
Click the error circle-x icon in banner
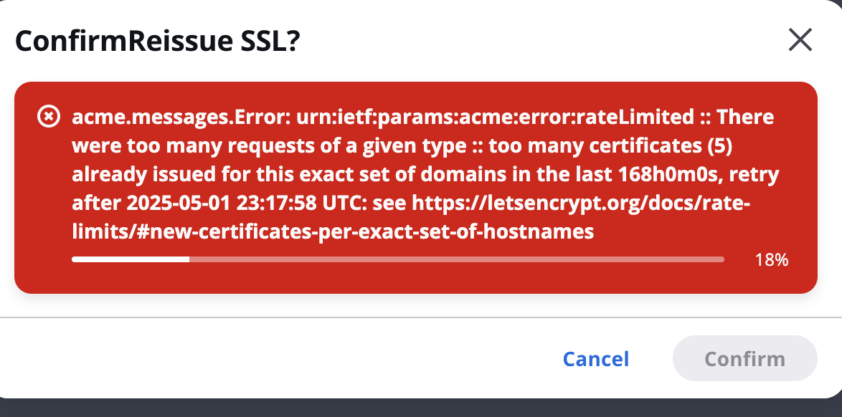point(49,117)
